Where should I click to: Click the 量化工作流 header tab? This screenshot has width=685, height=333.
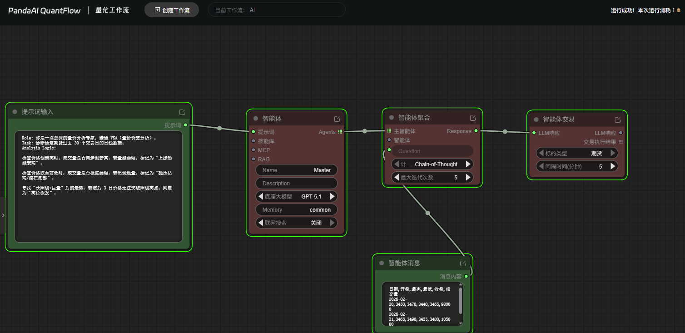(112, 10)
